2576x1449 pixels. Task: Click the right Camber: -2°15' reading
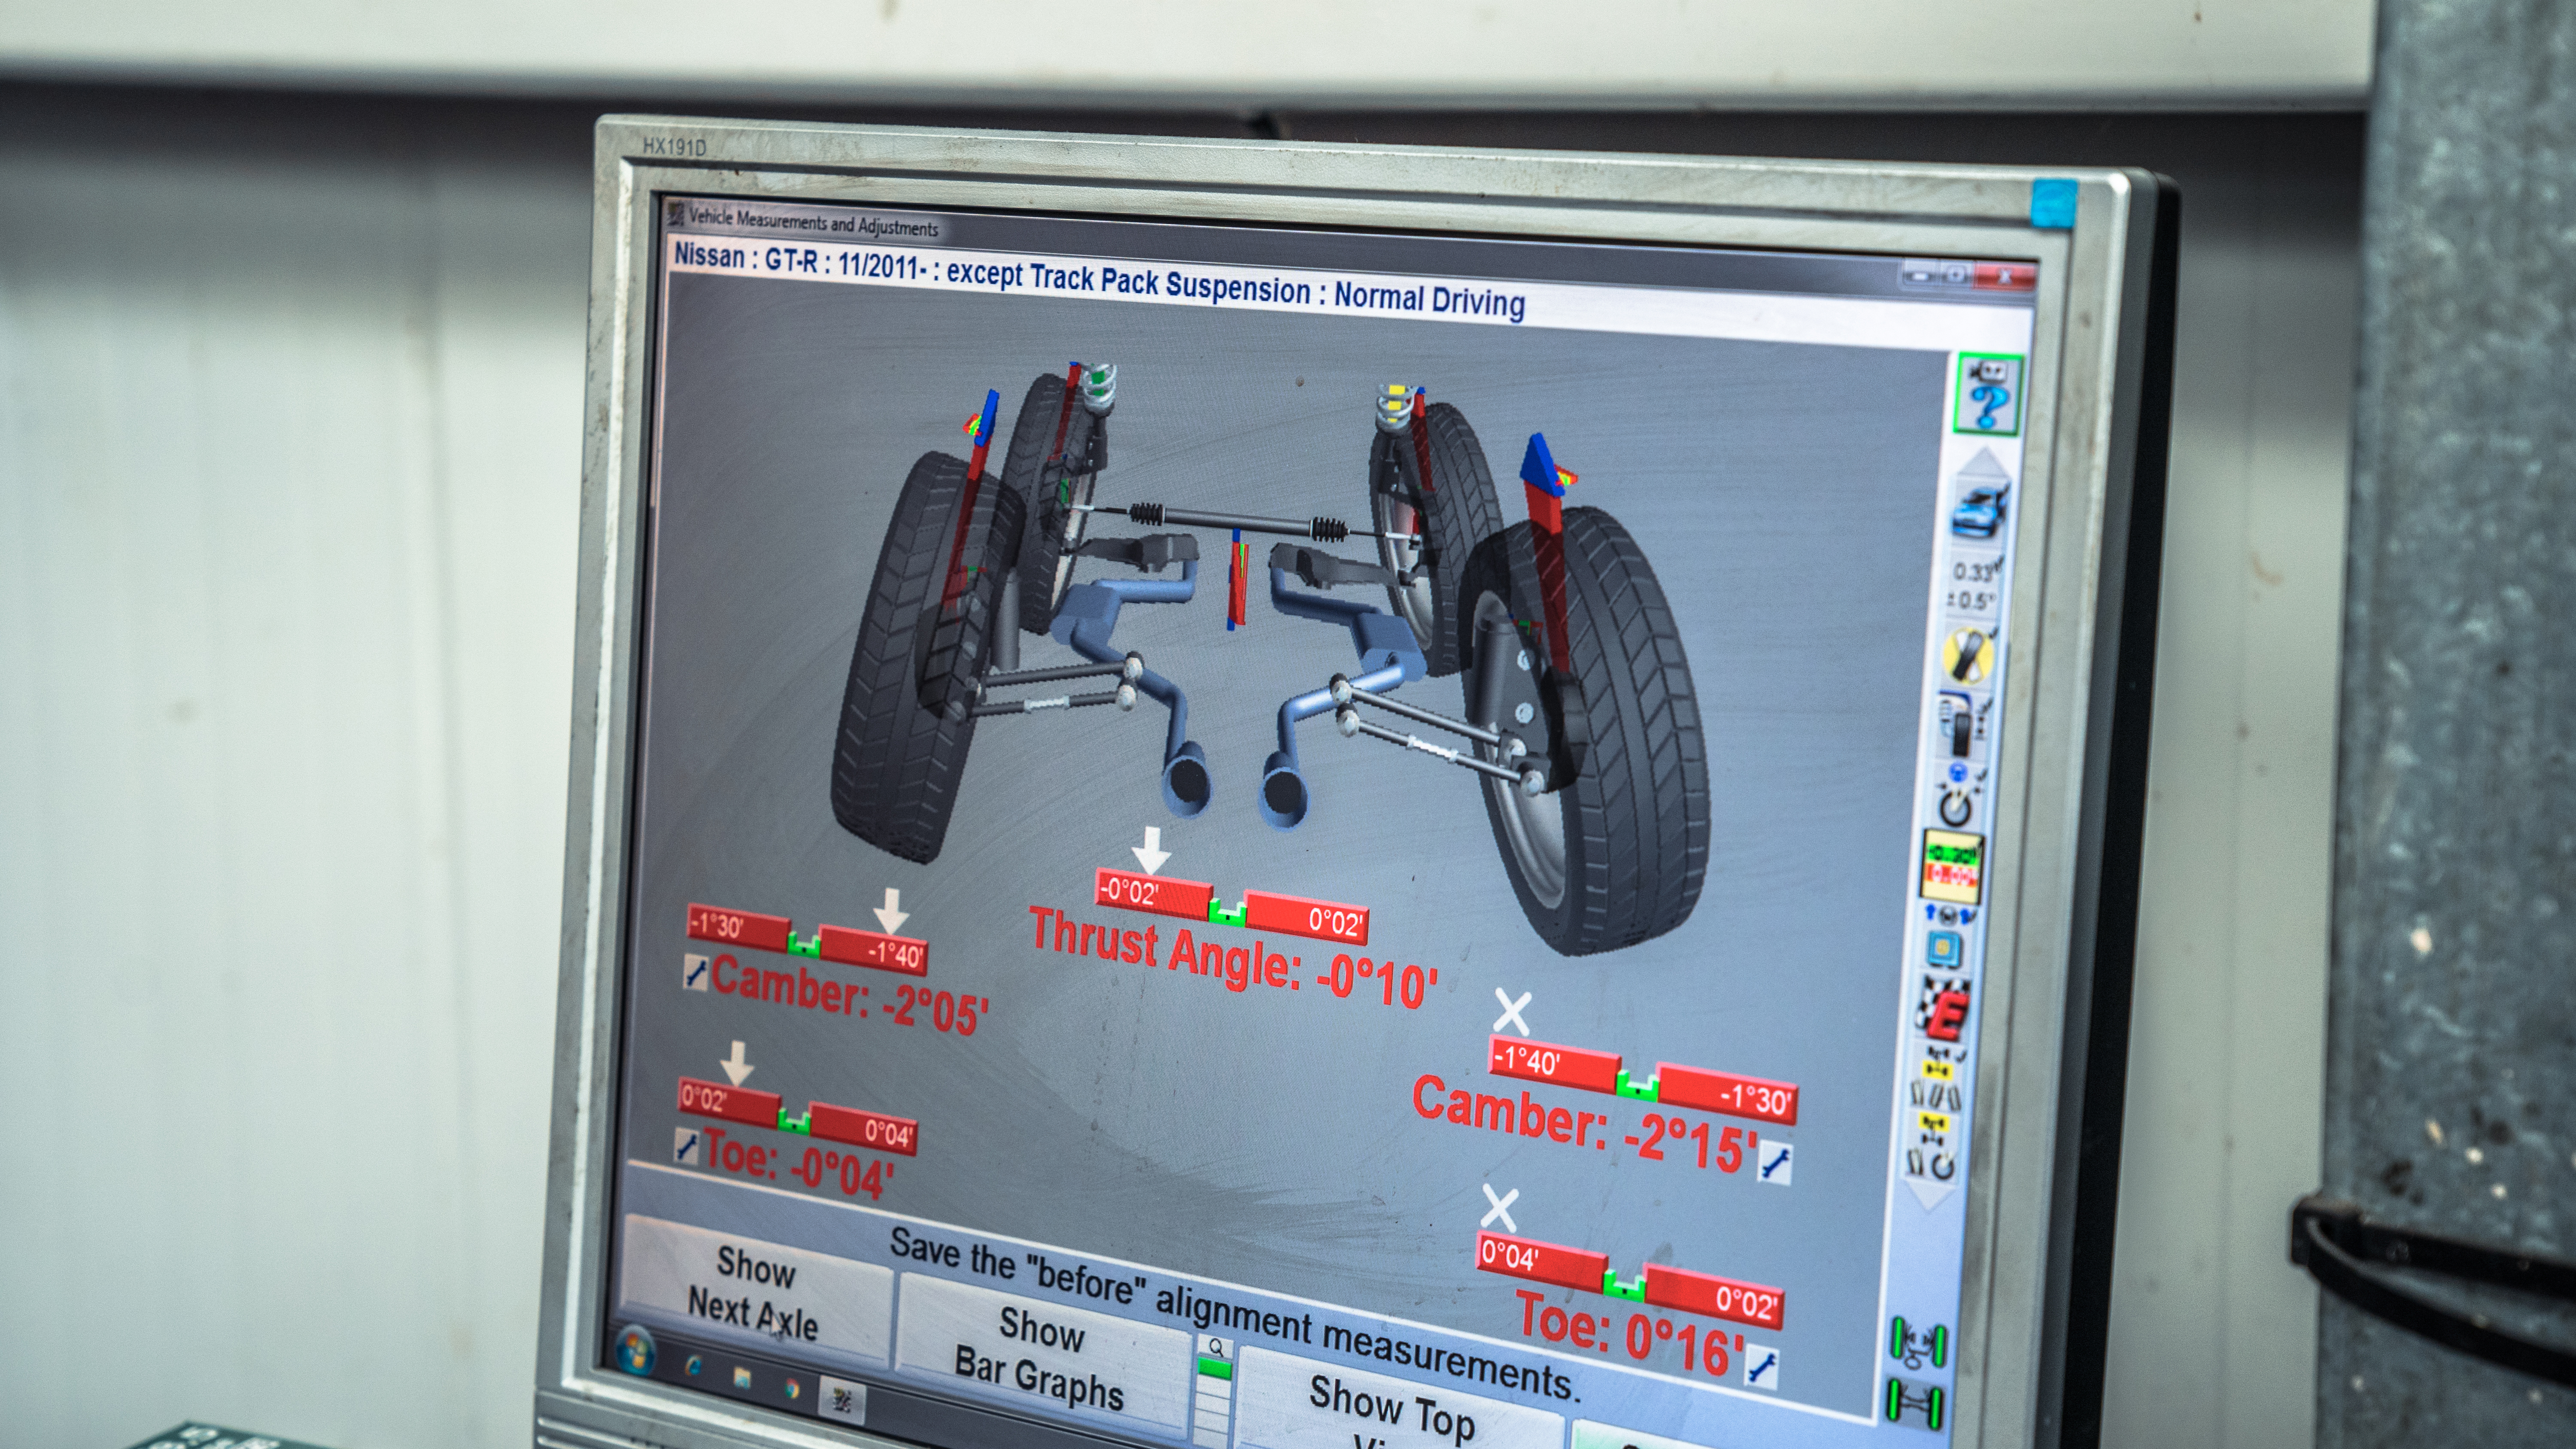coord(1585,1125)
